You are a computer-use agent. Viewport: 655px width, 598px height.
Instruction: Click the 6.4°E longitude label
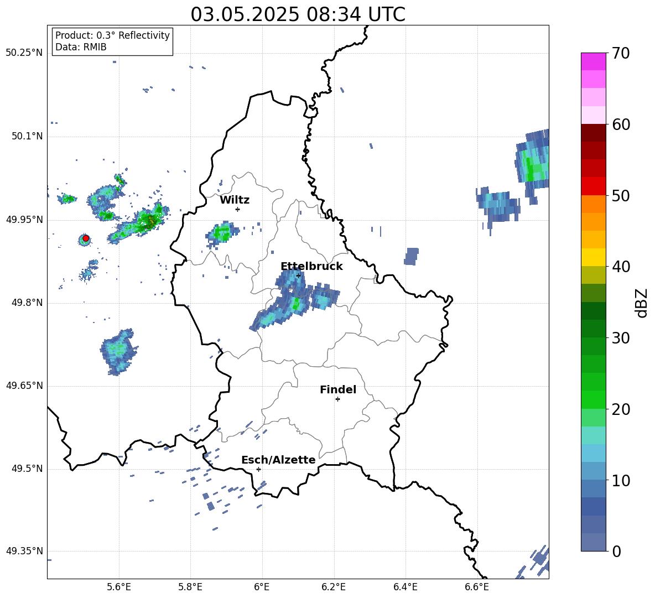[405, 587]
